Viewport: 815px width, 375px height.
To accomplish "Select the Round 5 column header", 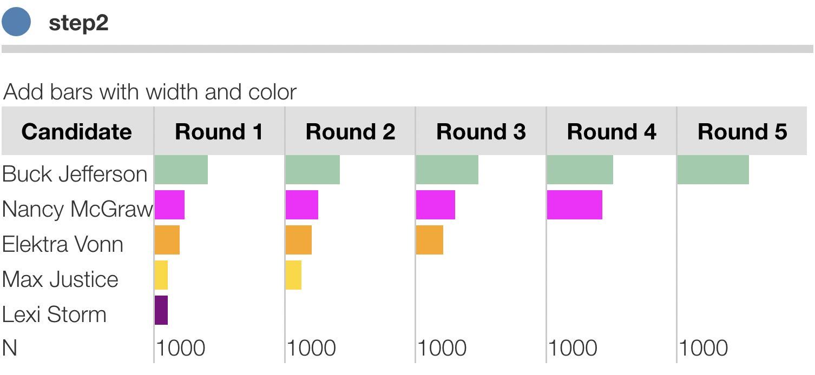I will 742,132.
